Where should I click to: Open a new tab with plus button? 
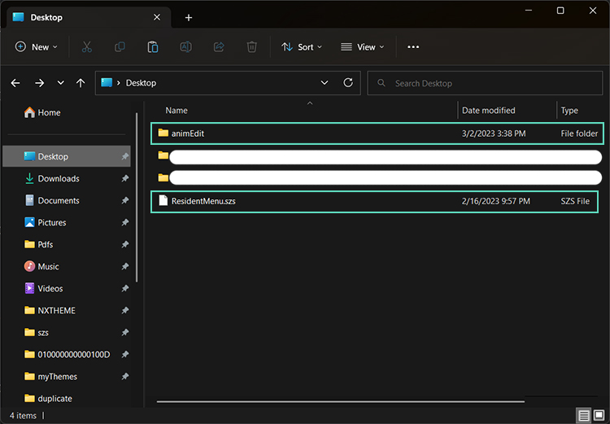[x=189, y=17]
